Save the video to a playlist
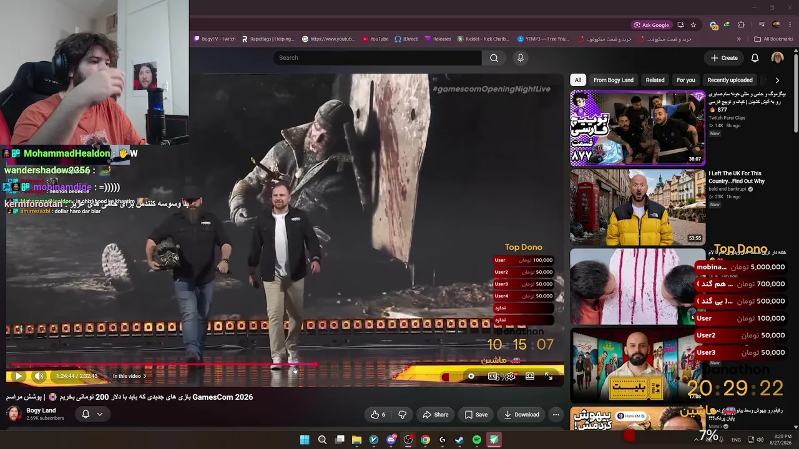This screenshot has width=799, height=449. tap(476, 415)
